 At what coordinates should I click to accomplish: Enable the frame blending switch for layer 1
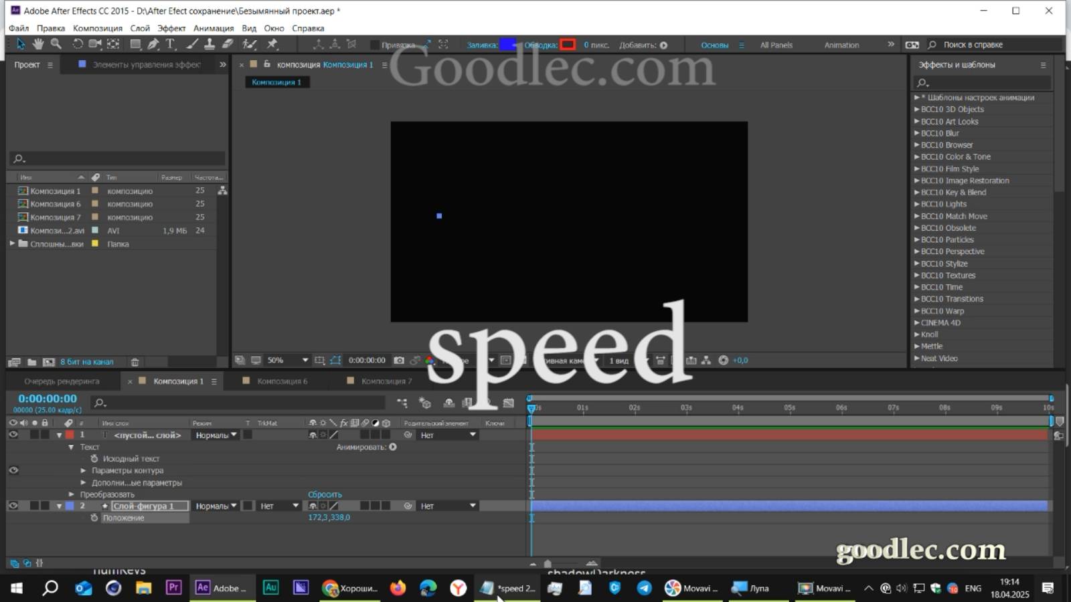click(353, 435)
